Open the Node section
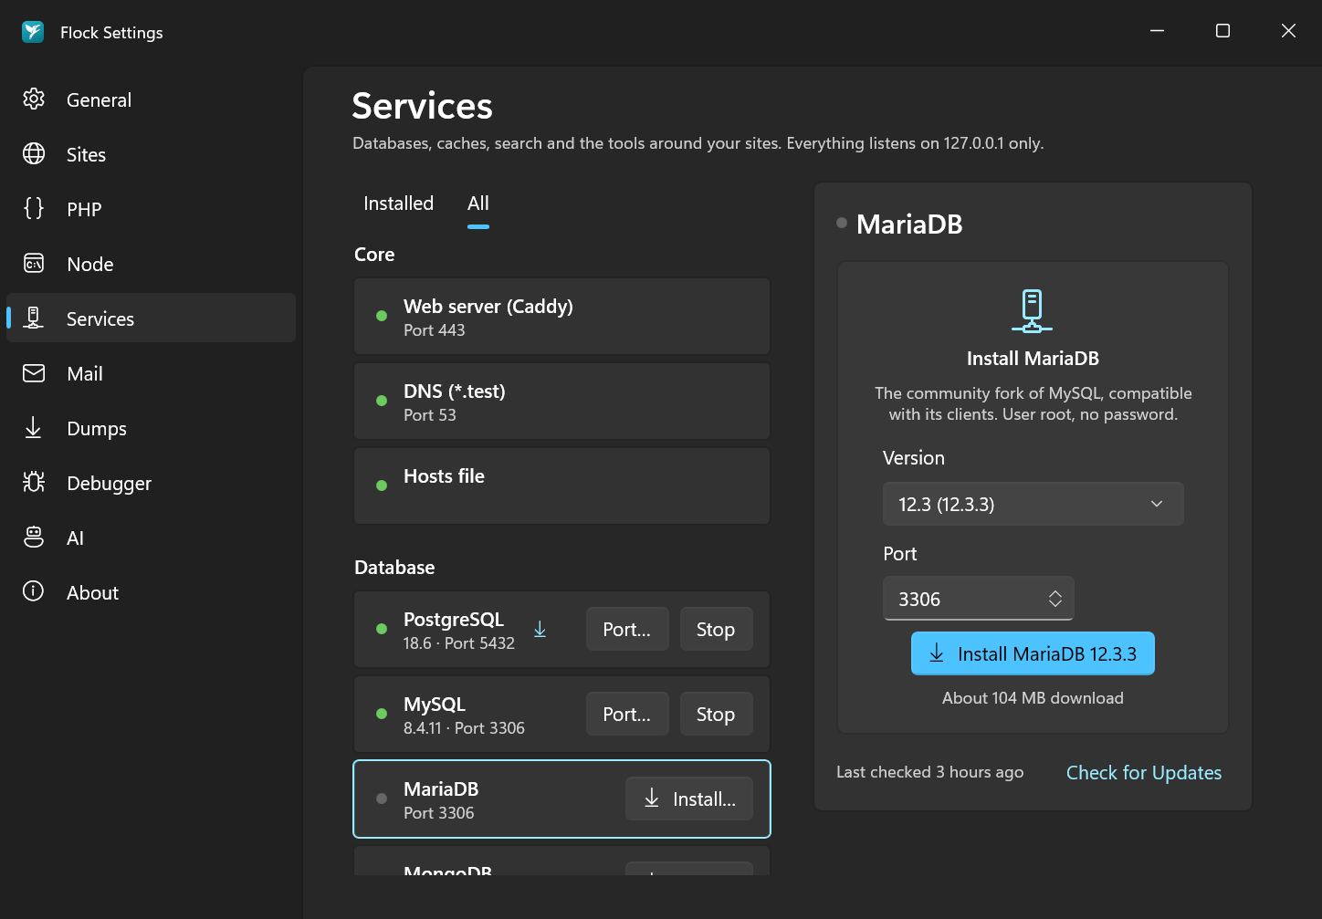The image size is (1322, 919). click(x=151, y=264)
